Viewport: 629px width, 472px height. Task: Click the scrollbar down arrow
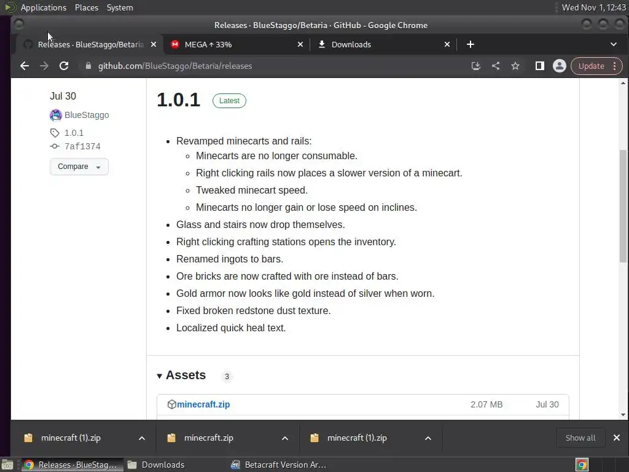(x=623, y=415)
